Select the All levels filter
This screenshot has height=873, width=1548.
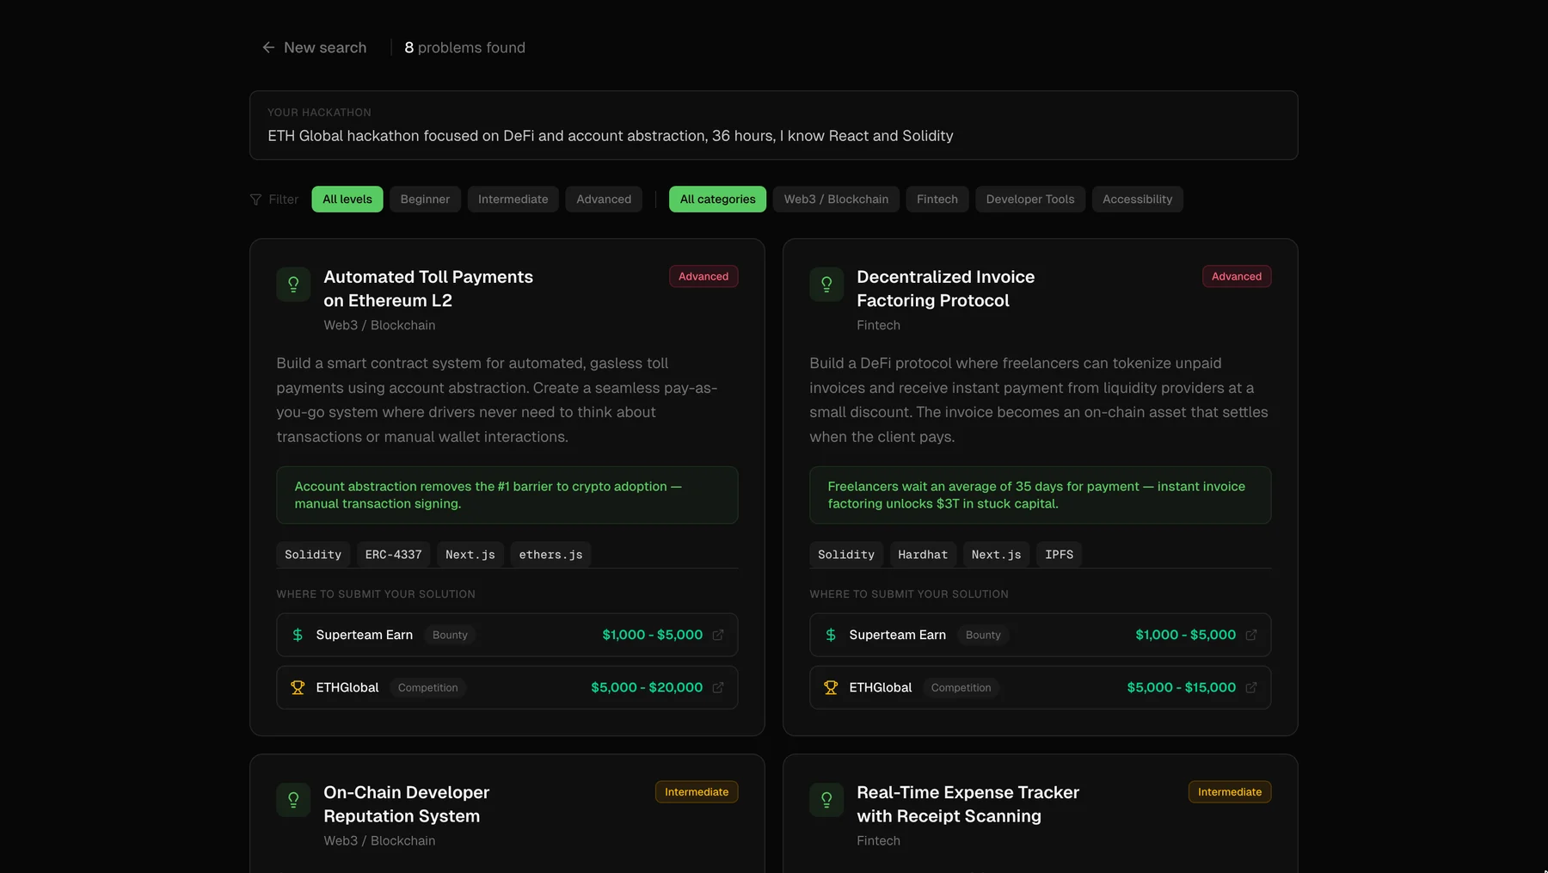coord(347,199)
